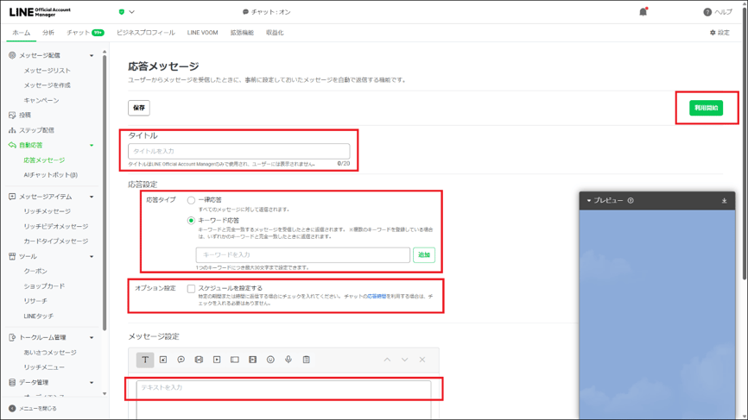Image resolution: width=748 pixels, height=420 pixels.
Task: Click the 保存 save button
Action: (x=139, y=108)
